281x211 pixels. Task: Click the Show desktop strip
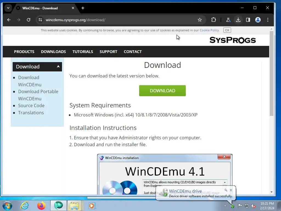[x=279, y=206]
